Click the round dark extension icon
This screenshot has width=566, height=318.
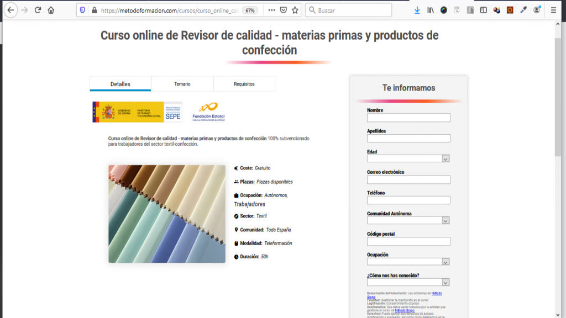pyautogui.click(x=444, y=10)
